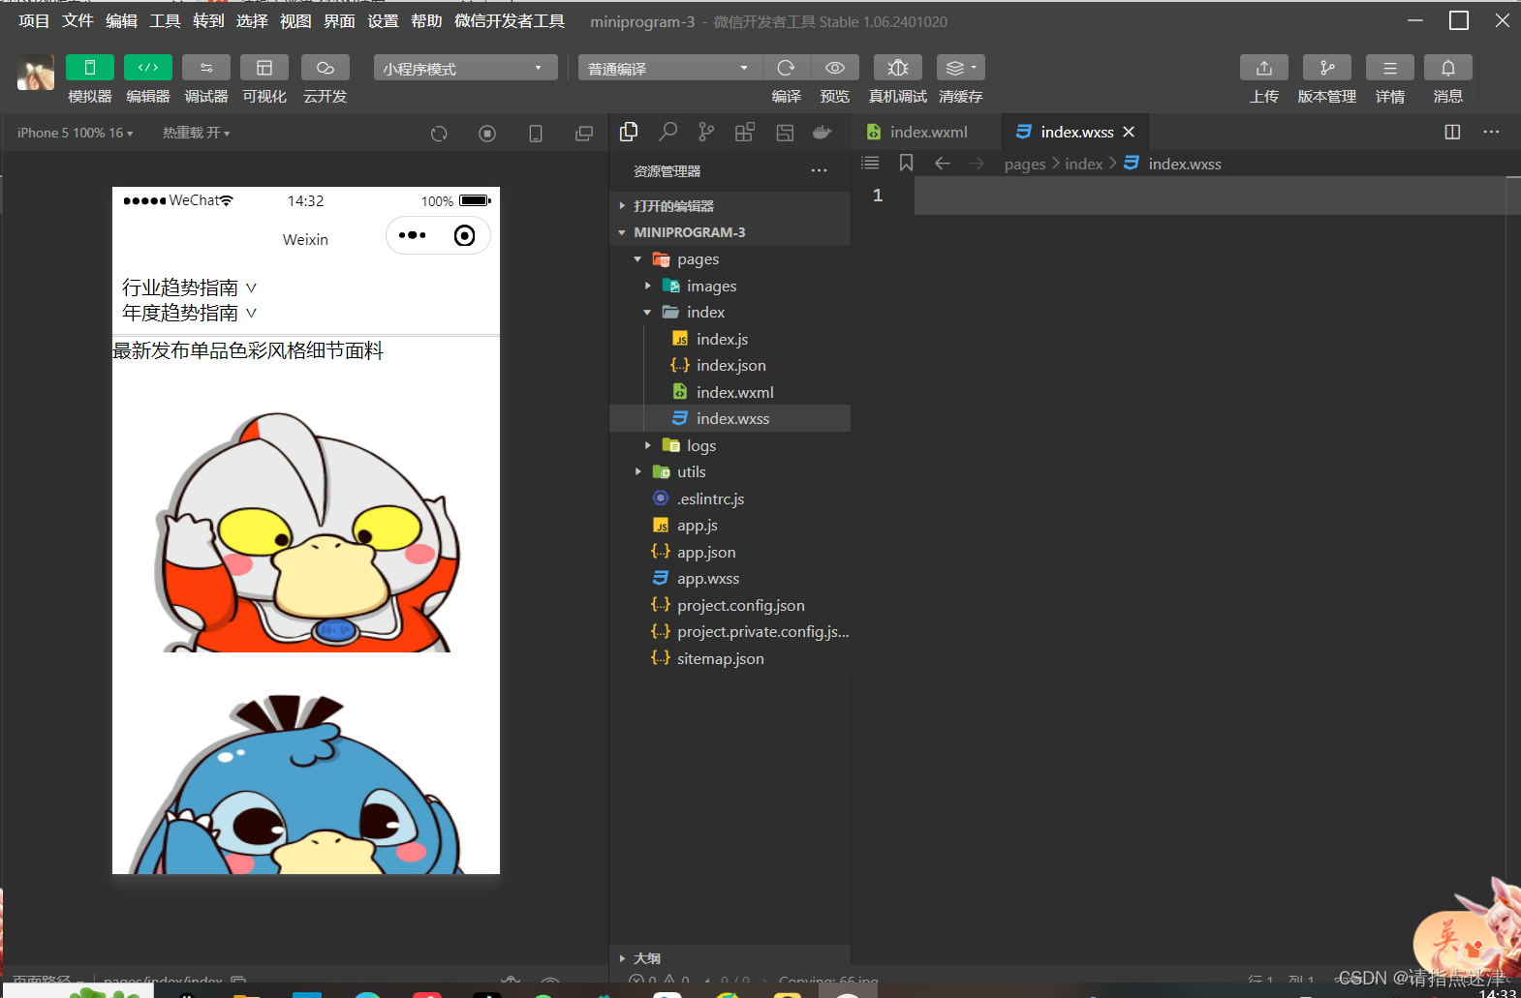Open the normal compile mode dropdown

[x=670, y=68]
